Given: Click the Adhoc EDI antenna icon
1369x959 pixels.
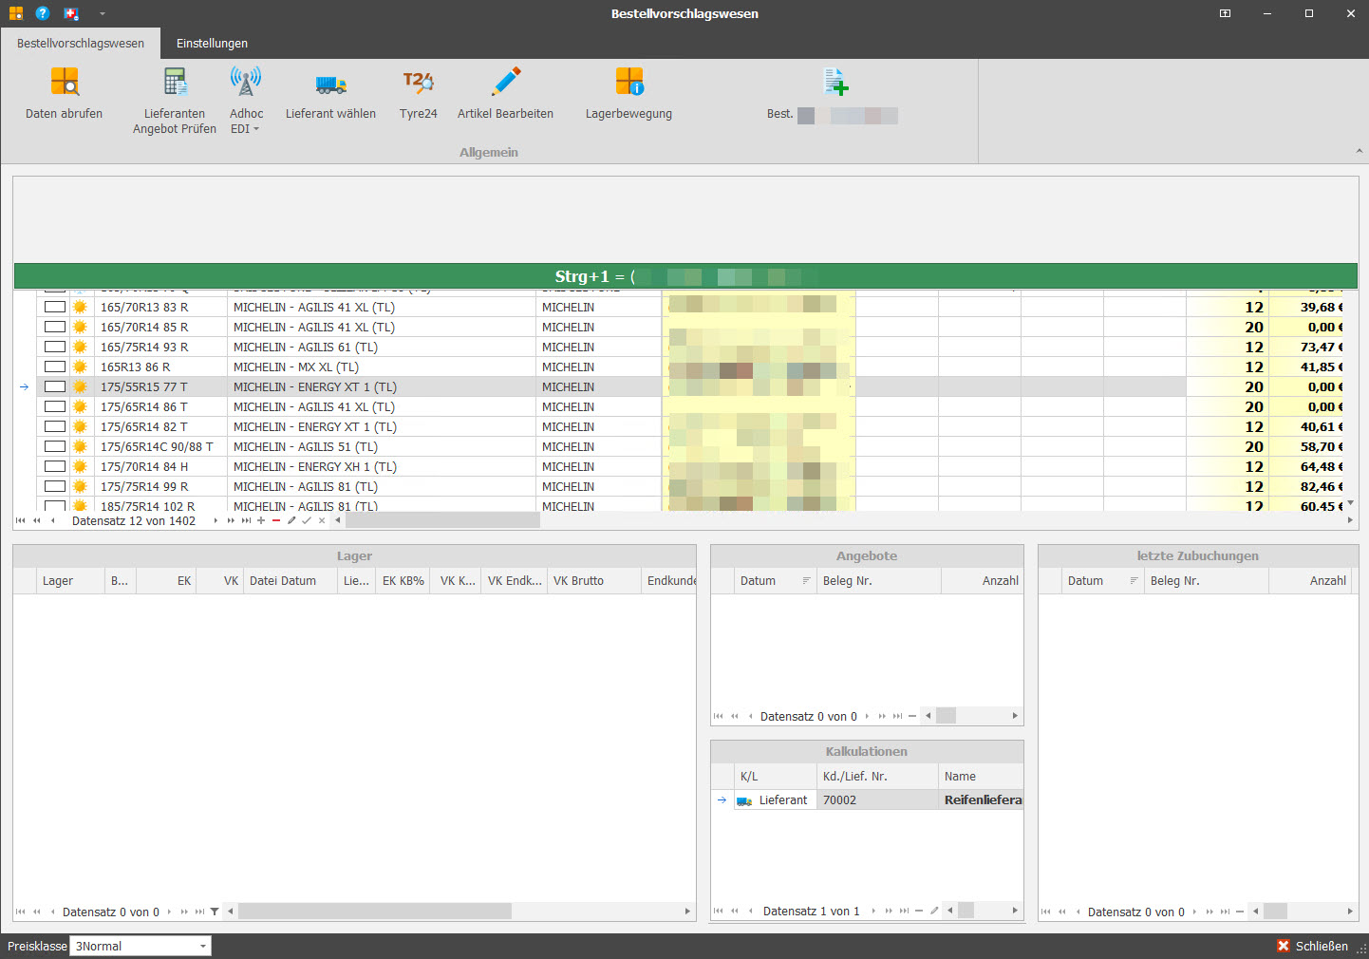Looking at the screenshot, I should point(246,82).
